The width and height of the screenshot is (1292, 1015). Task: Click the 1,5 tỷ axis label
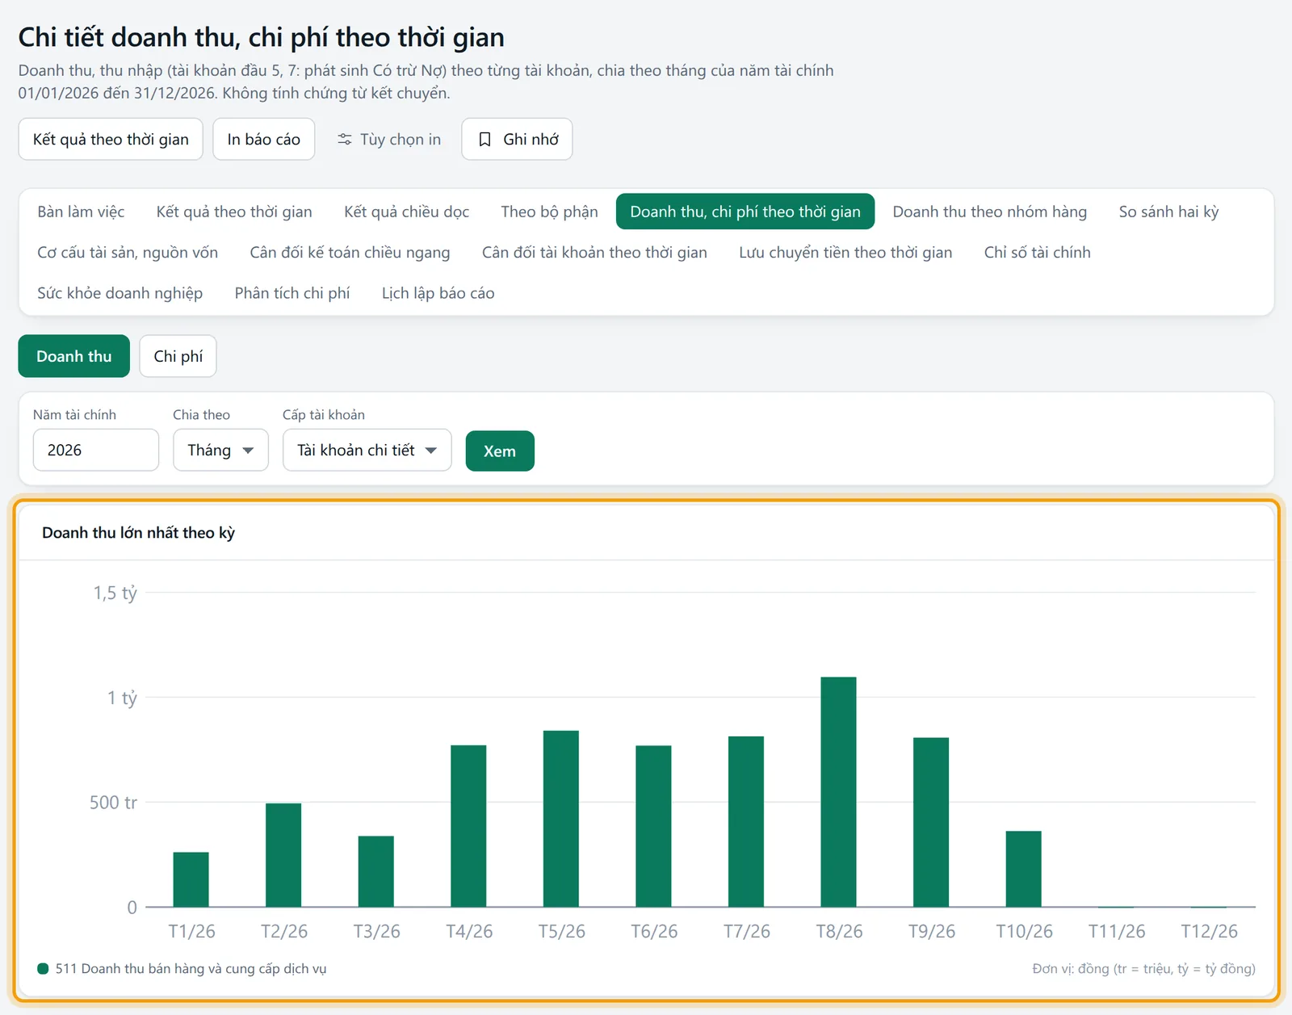tap(115, 593)
